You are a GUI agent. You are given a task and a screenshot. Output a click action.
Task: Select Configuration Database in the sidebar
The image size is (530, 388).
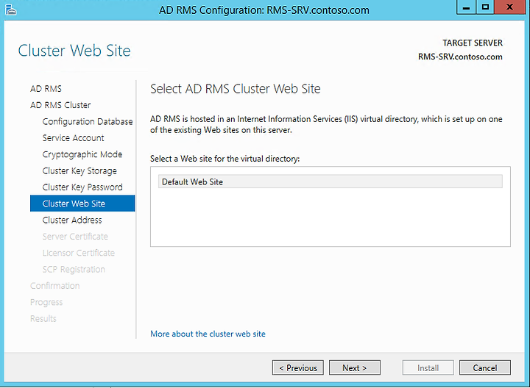click(x=88, y=121)
